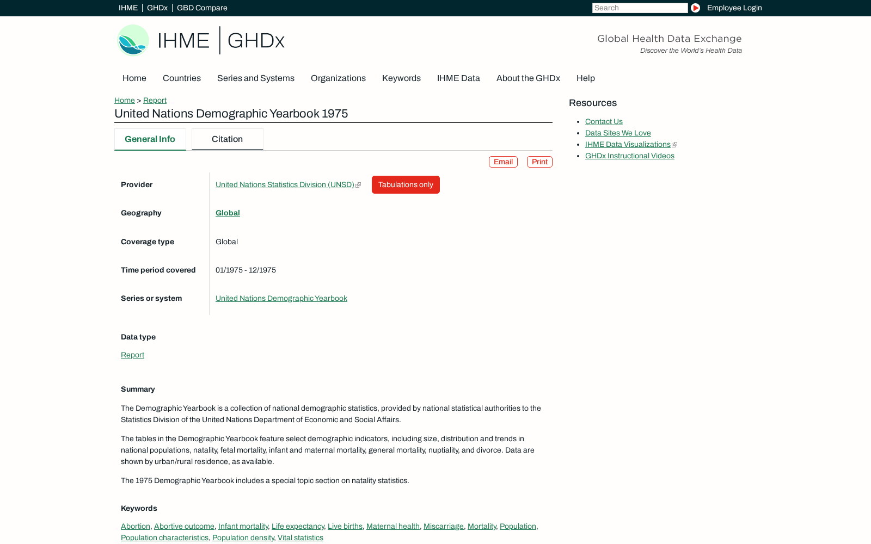Click page title United Nations Demographic Yearbook 1975
871x544 pixels.
tap(231, 114)
